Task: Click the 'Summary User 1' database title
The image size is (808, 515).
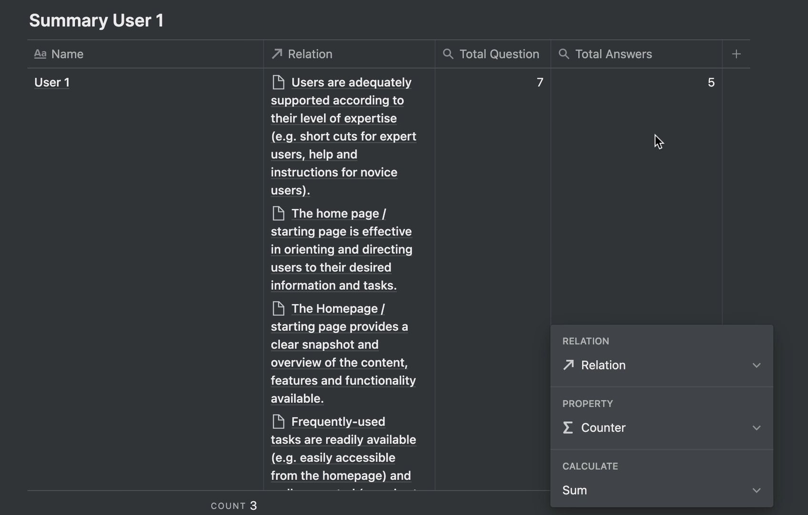Action: 96,20
